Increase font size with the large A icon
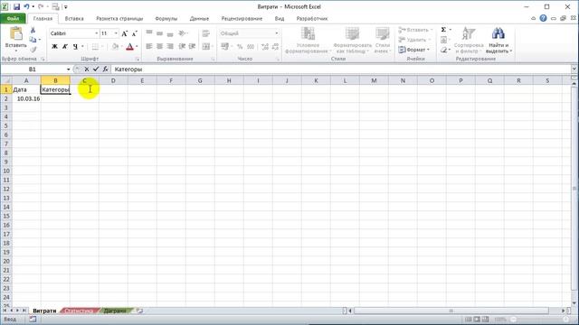579x325 pixels. pyautogui.click(x=125, y=33)
